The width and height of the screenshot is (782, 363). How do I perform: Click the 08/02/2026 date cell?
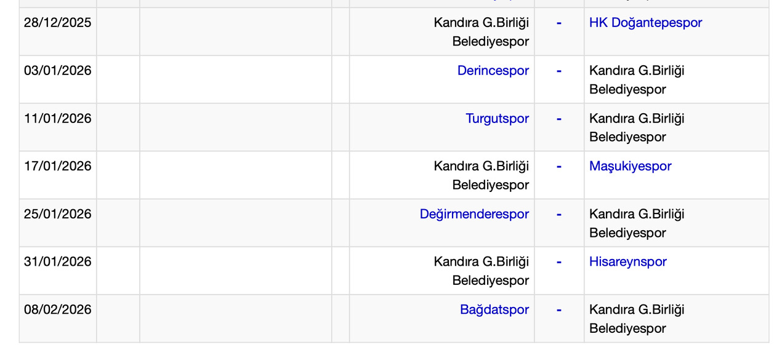click(57, 310)
